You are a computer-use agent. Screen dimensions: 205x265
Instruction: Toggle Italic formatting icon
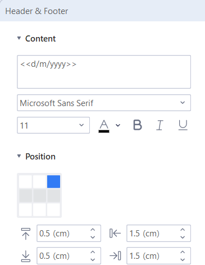tap(160, 125)
